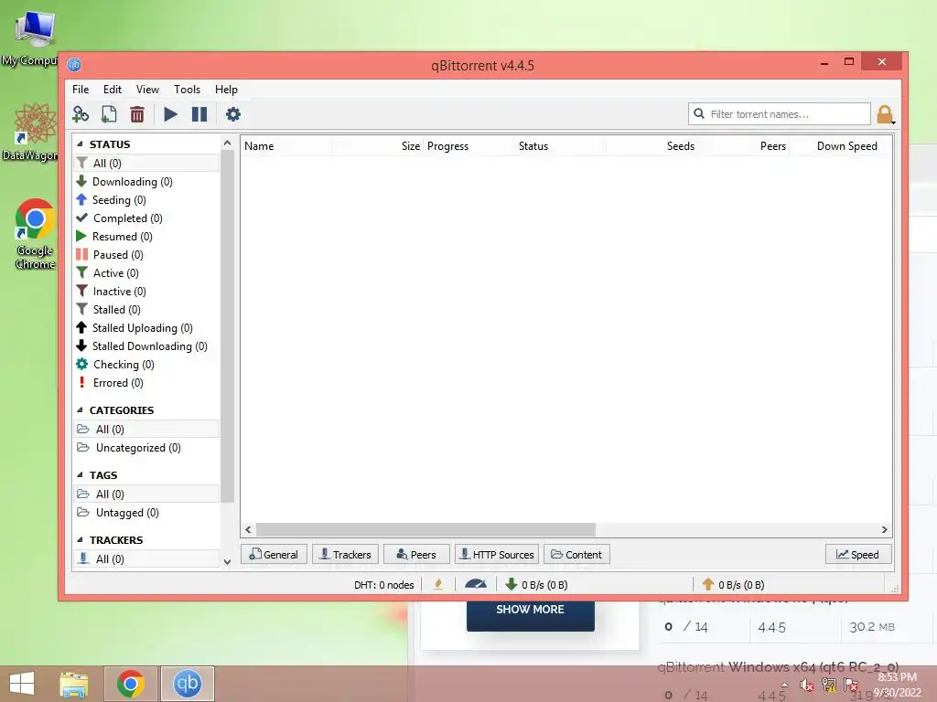Switch to the Content tab
The height and width of the screenshot is (702, 937).
point(576,554)
